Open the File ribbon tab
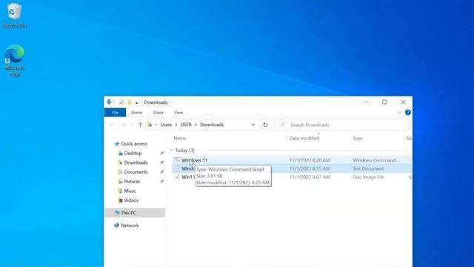This screenshot has height=267, width=474. click(x=115, y=113)
